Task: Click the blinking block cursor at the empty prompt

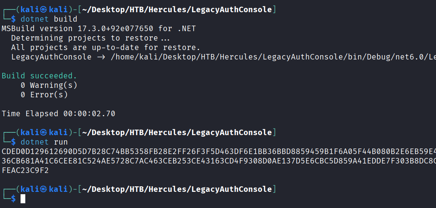Action: [x=23, y=199]
